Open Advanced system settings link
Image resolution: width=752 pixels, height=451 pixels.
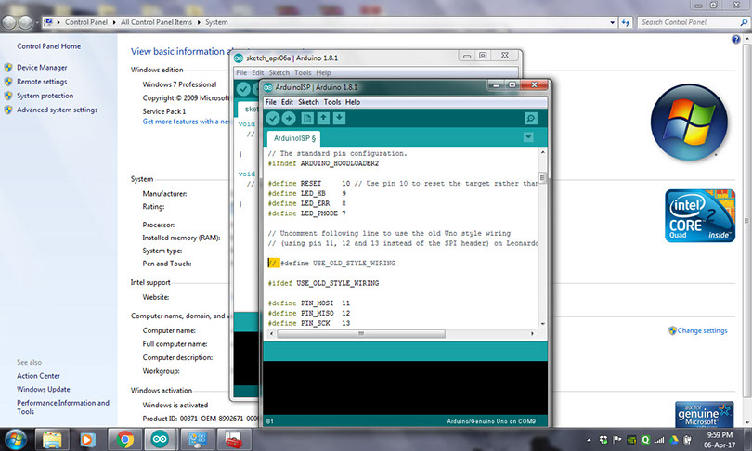[x=57, y=110]
